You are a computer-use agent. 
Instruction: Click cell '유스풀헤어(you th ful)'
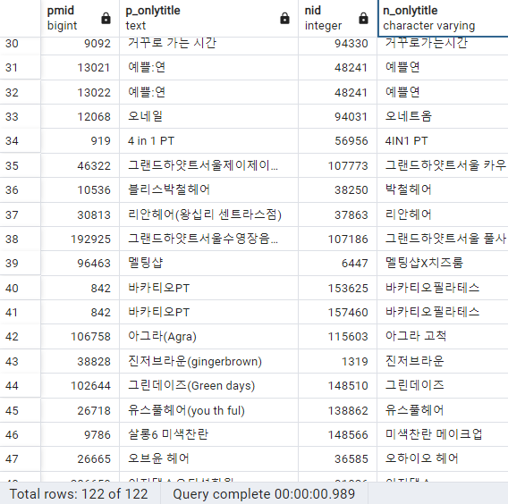click(208, 410)
